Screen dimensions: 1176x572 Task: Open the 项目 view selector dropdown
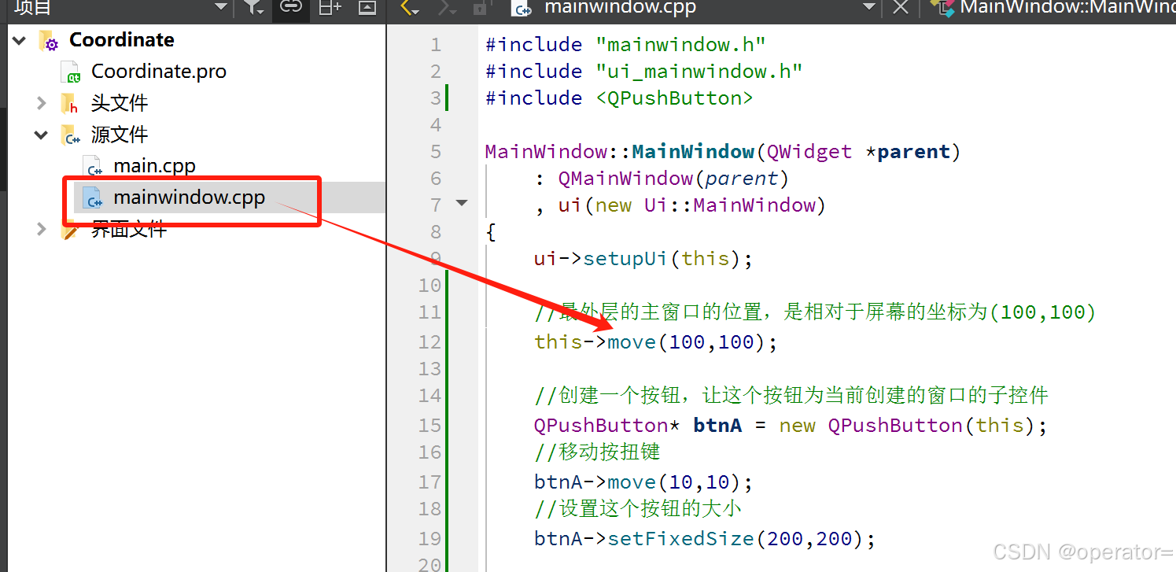[221, 7]
